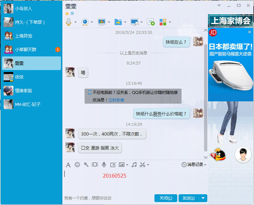The height and width of the screenshot is (205, 254).
Task: Switch to 情缘家庭 conversation
Action: coord(31,91)
